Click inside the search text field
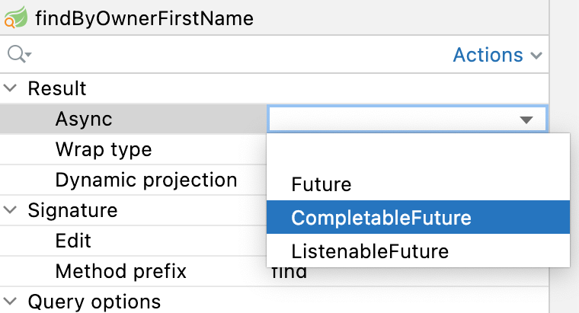The width and height of the screenshot is (579, 313). [229, 55]
